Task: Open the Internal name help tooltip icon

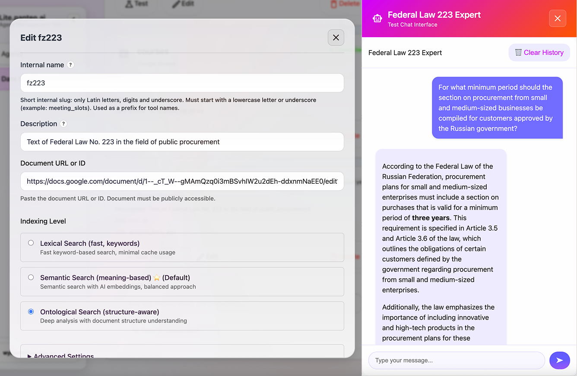Action: point(70,65)
